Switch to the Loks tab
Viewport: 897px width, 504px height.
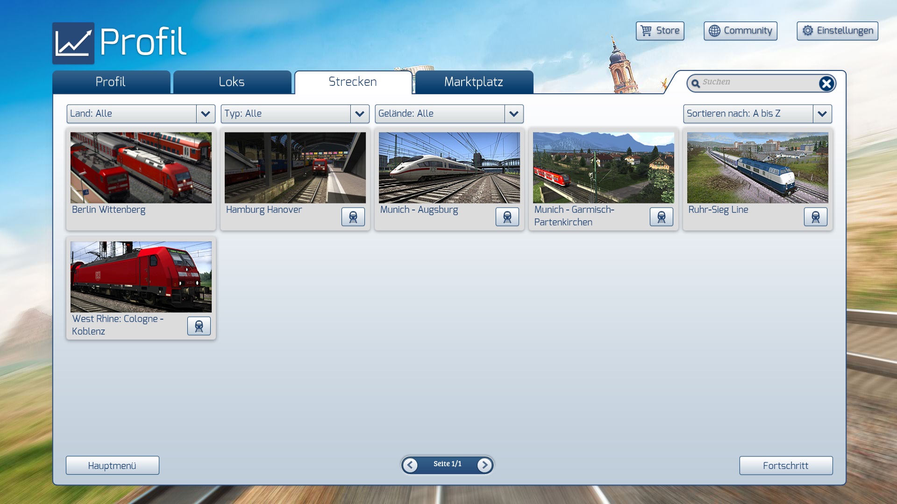pyautogui.click(x=232, y=82)
